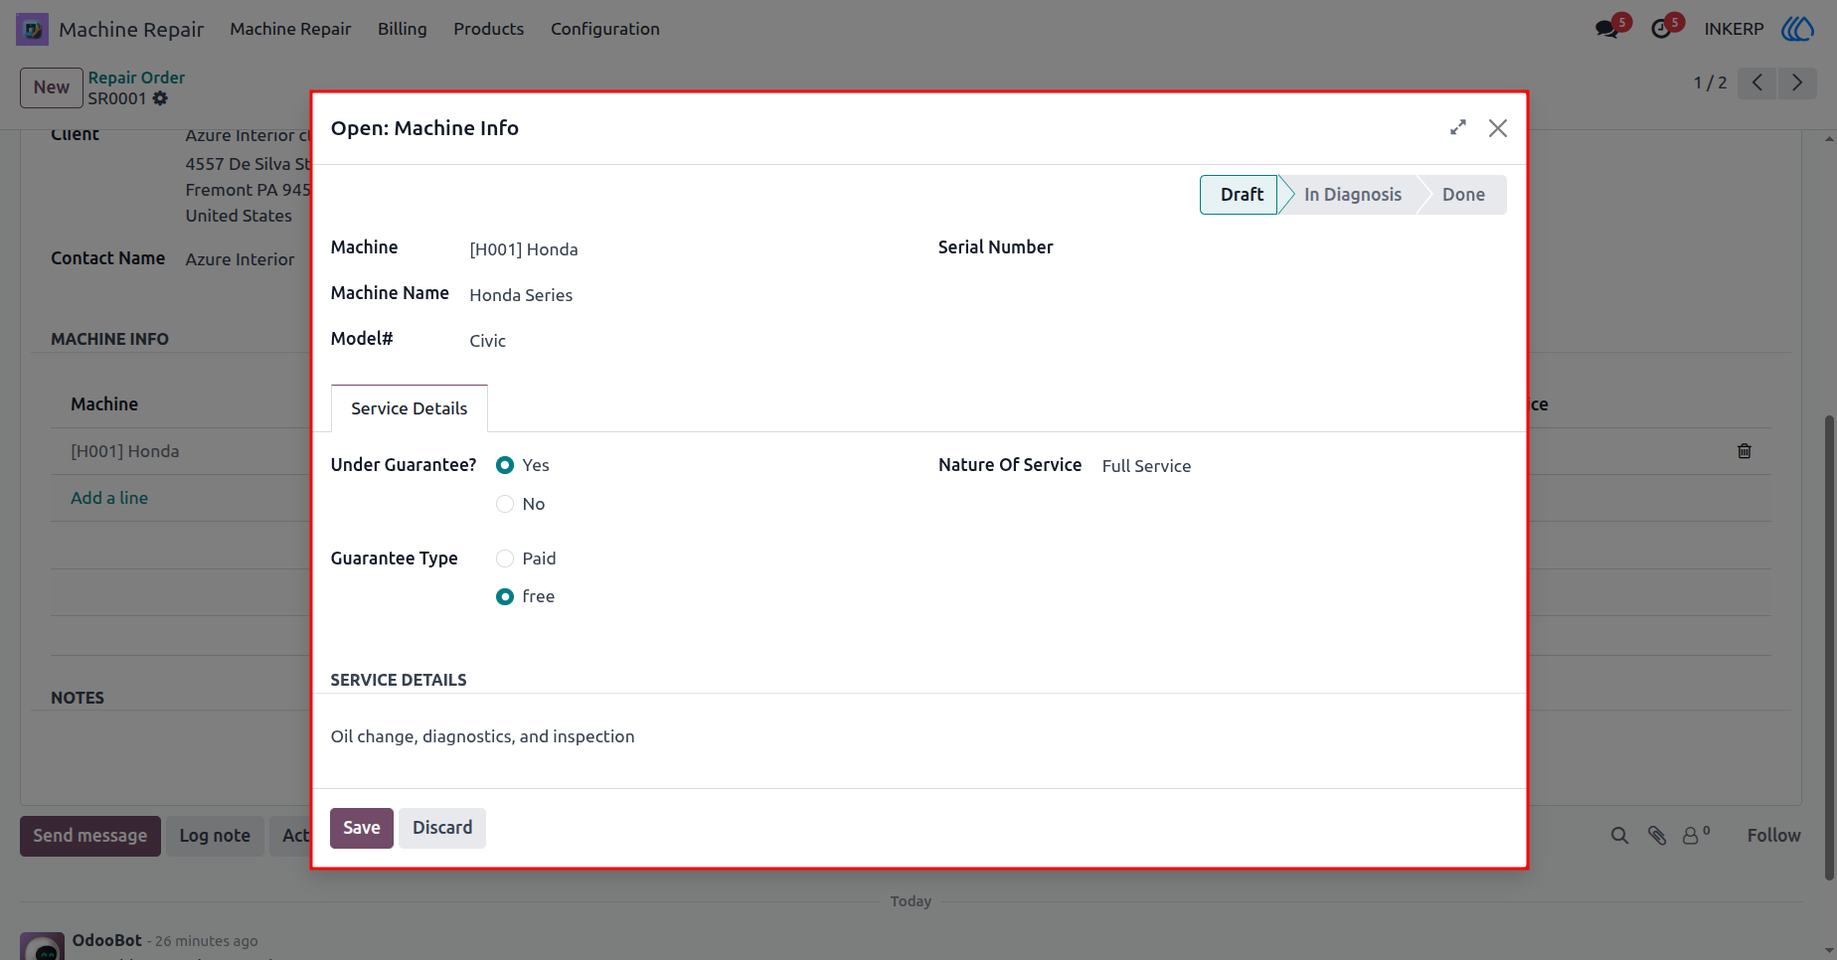The width and height of the screenshot is (1837, 960).
Task: Select Yes for Under Guarantee
Action: click(x=505, y=465)
